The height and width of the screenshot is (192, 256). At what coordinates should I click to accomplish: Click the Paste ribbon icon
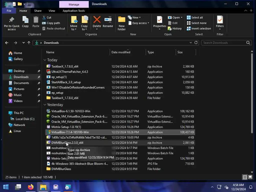coord(36,20)
